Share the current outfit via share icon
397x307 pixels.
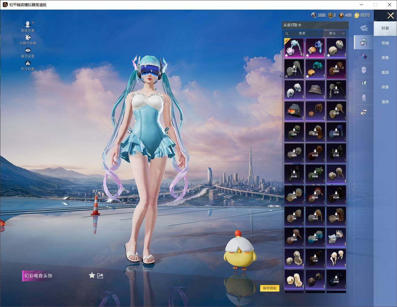coord(100,275)
